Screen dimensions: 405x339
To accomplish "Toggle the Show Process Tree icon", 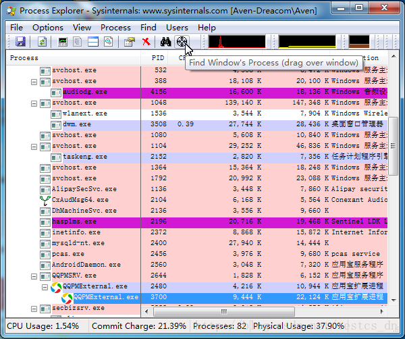I will pyautogui.click(x=77, y=42).
